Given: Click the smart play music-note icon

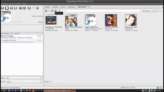Looking at the screenshot, I should click(20, 8).
